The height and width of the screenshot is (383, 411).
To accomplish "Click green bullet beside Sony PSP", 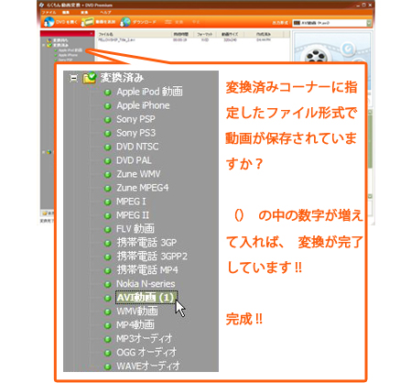I will point(107,120).
